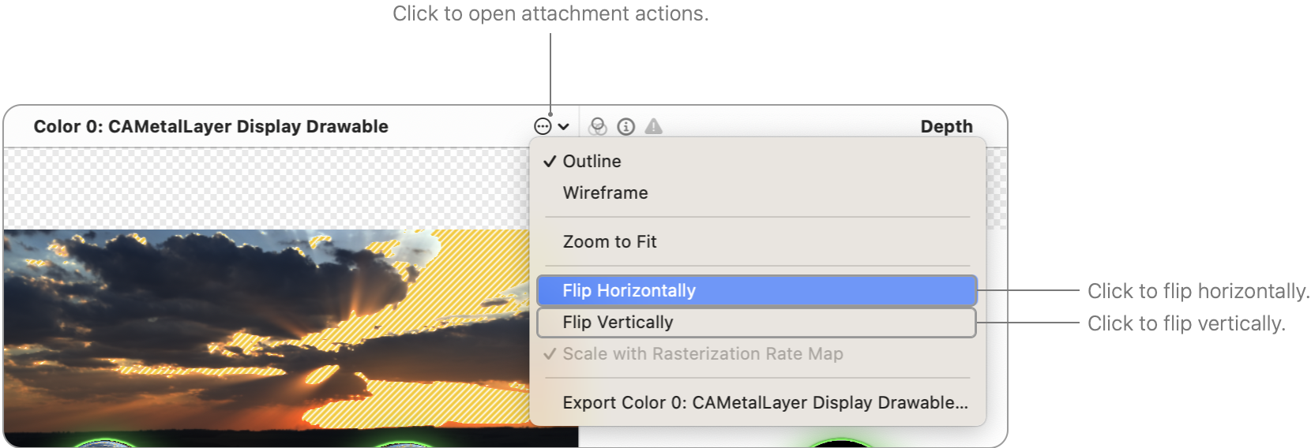Choose Zoom to Fit
The image size is (1311, 448).
(x=609, y=241)
